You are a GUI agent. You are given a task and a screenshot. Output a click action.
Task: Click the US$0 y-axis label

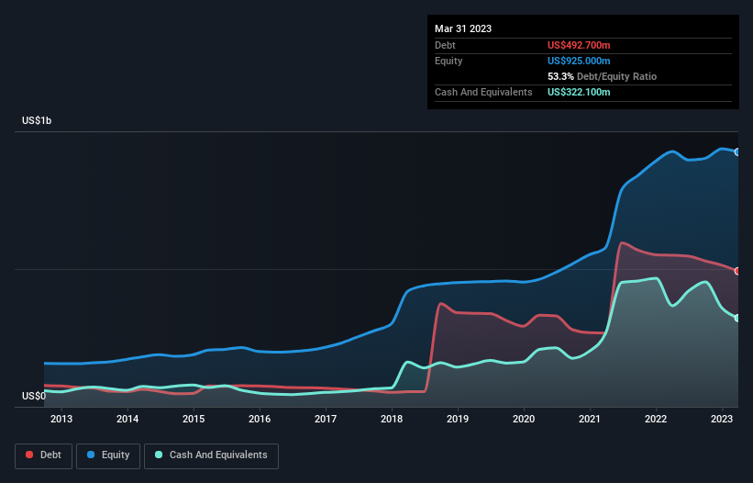click(x=34, y=396)
